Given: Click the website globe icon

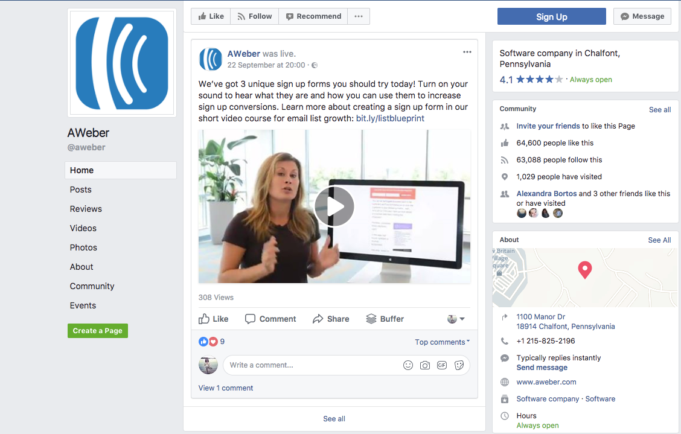Looking at the screenshot, I should tap(504, 382).
